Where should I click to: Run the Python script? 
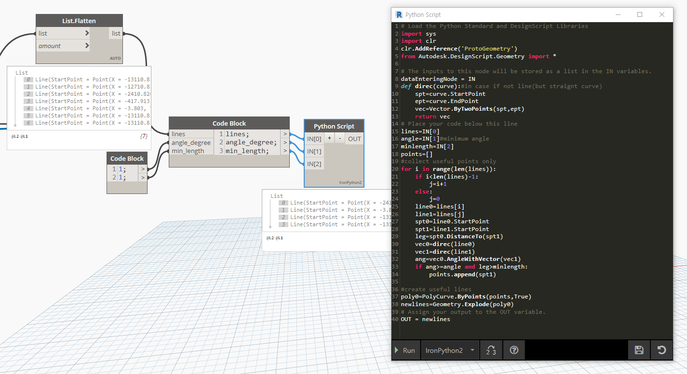point(405,350)
